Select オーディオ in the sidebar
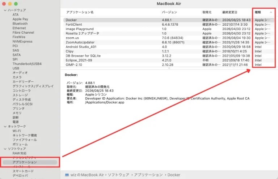278x179 pixels. coord(20,73)
